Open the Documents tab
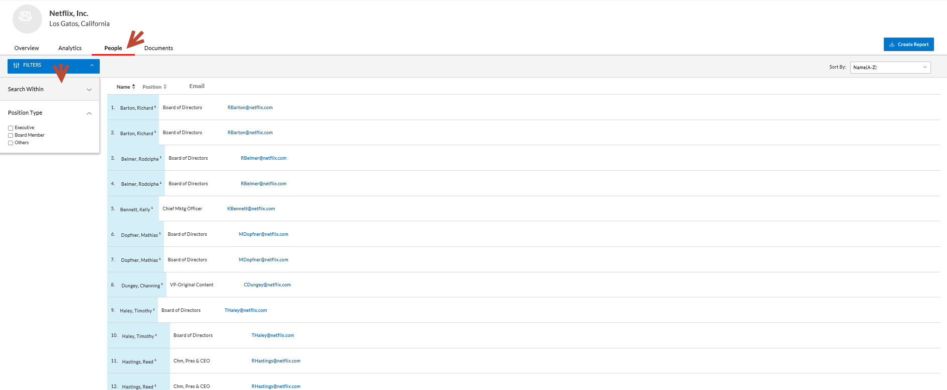Image resolution: width=947 pixels, height=390 pixels. (158, 48)
